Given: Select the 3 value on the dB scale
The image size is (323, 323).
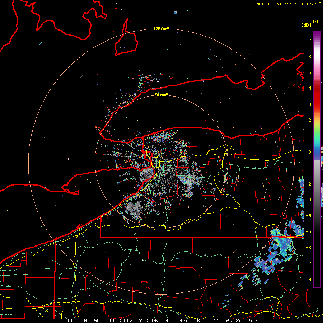Looking at the screenshot, I should point(310,104).
